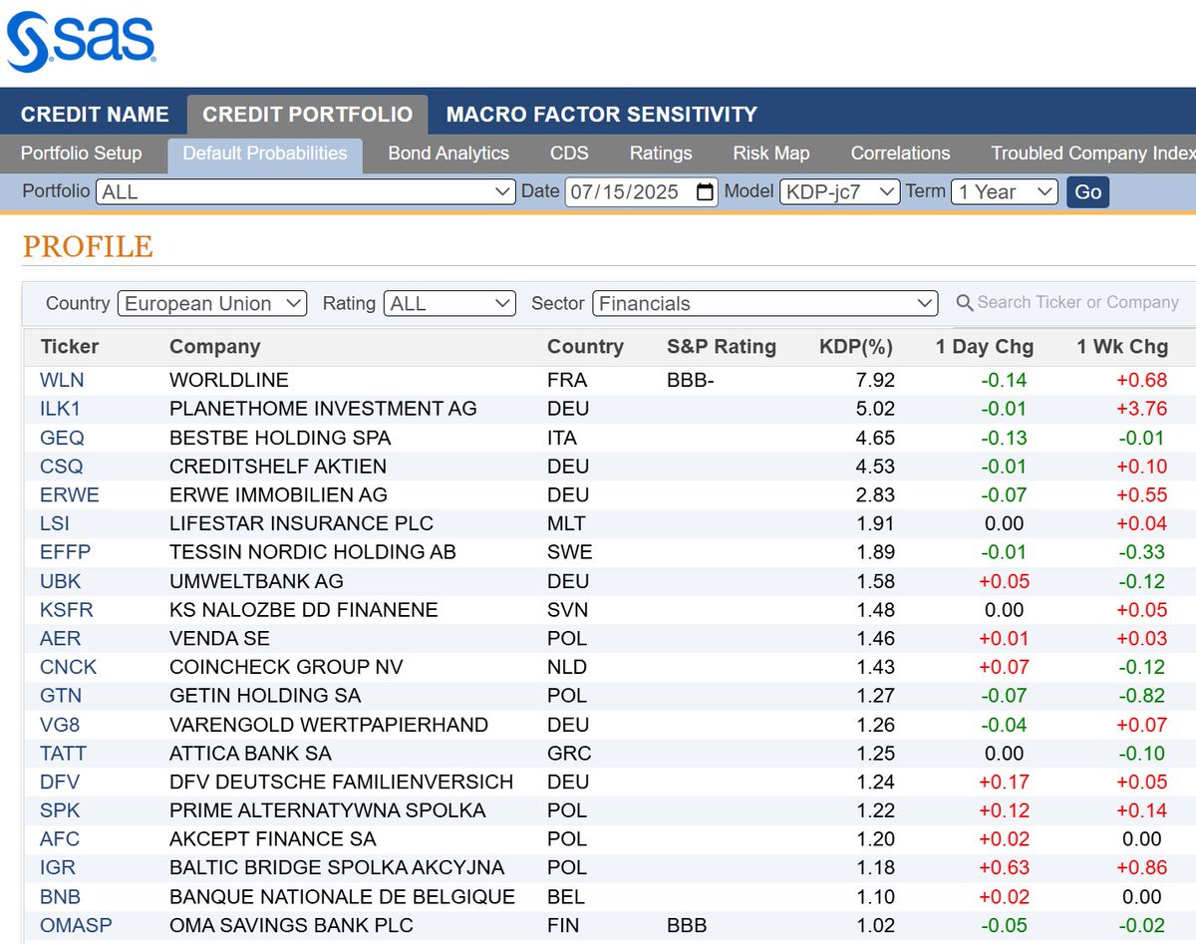
Task: Open the Bond Analytics subtab
Action: [448, 154]
